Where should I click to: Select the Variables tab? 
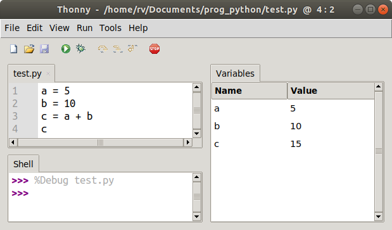click(x=235, y=73)
